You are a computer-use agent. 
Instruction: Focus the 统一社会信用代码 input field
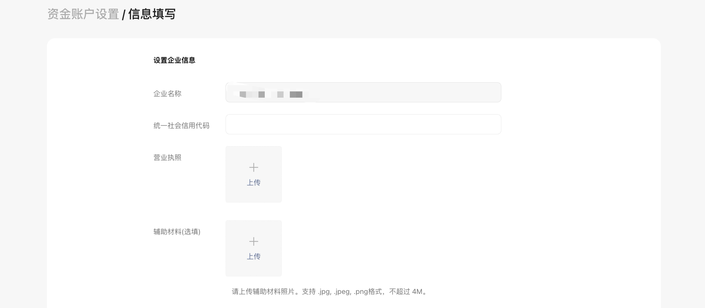(363, 124)
